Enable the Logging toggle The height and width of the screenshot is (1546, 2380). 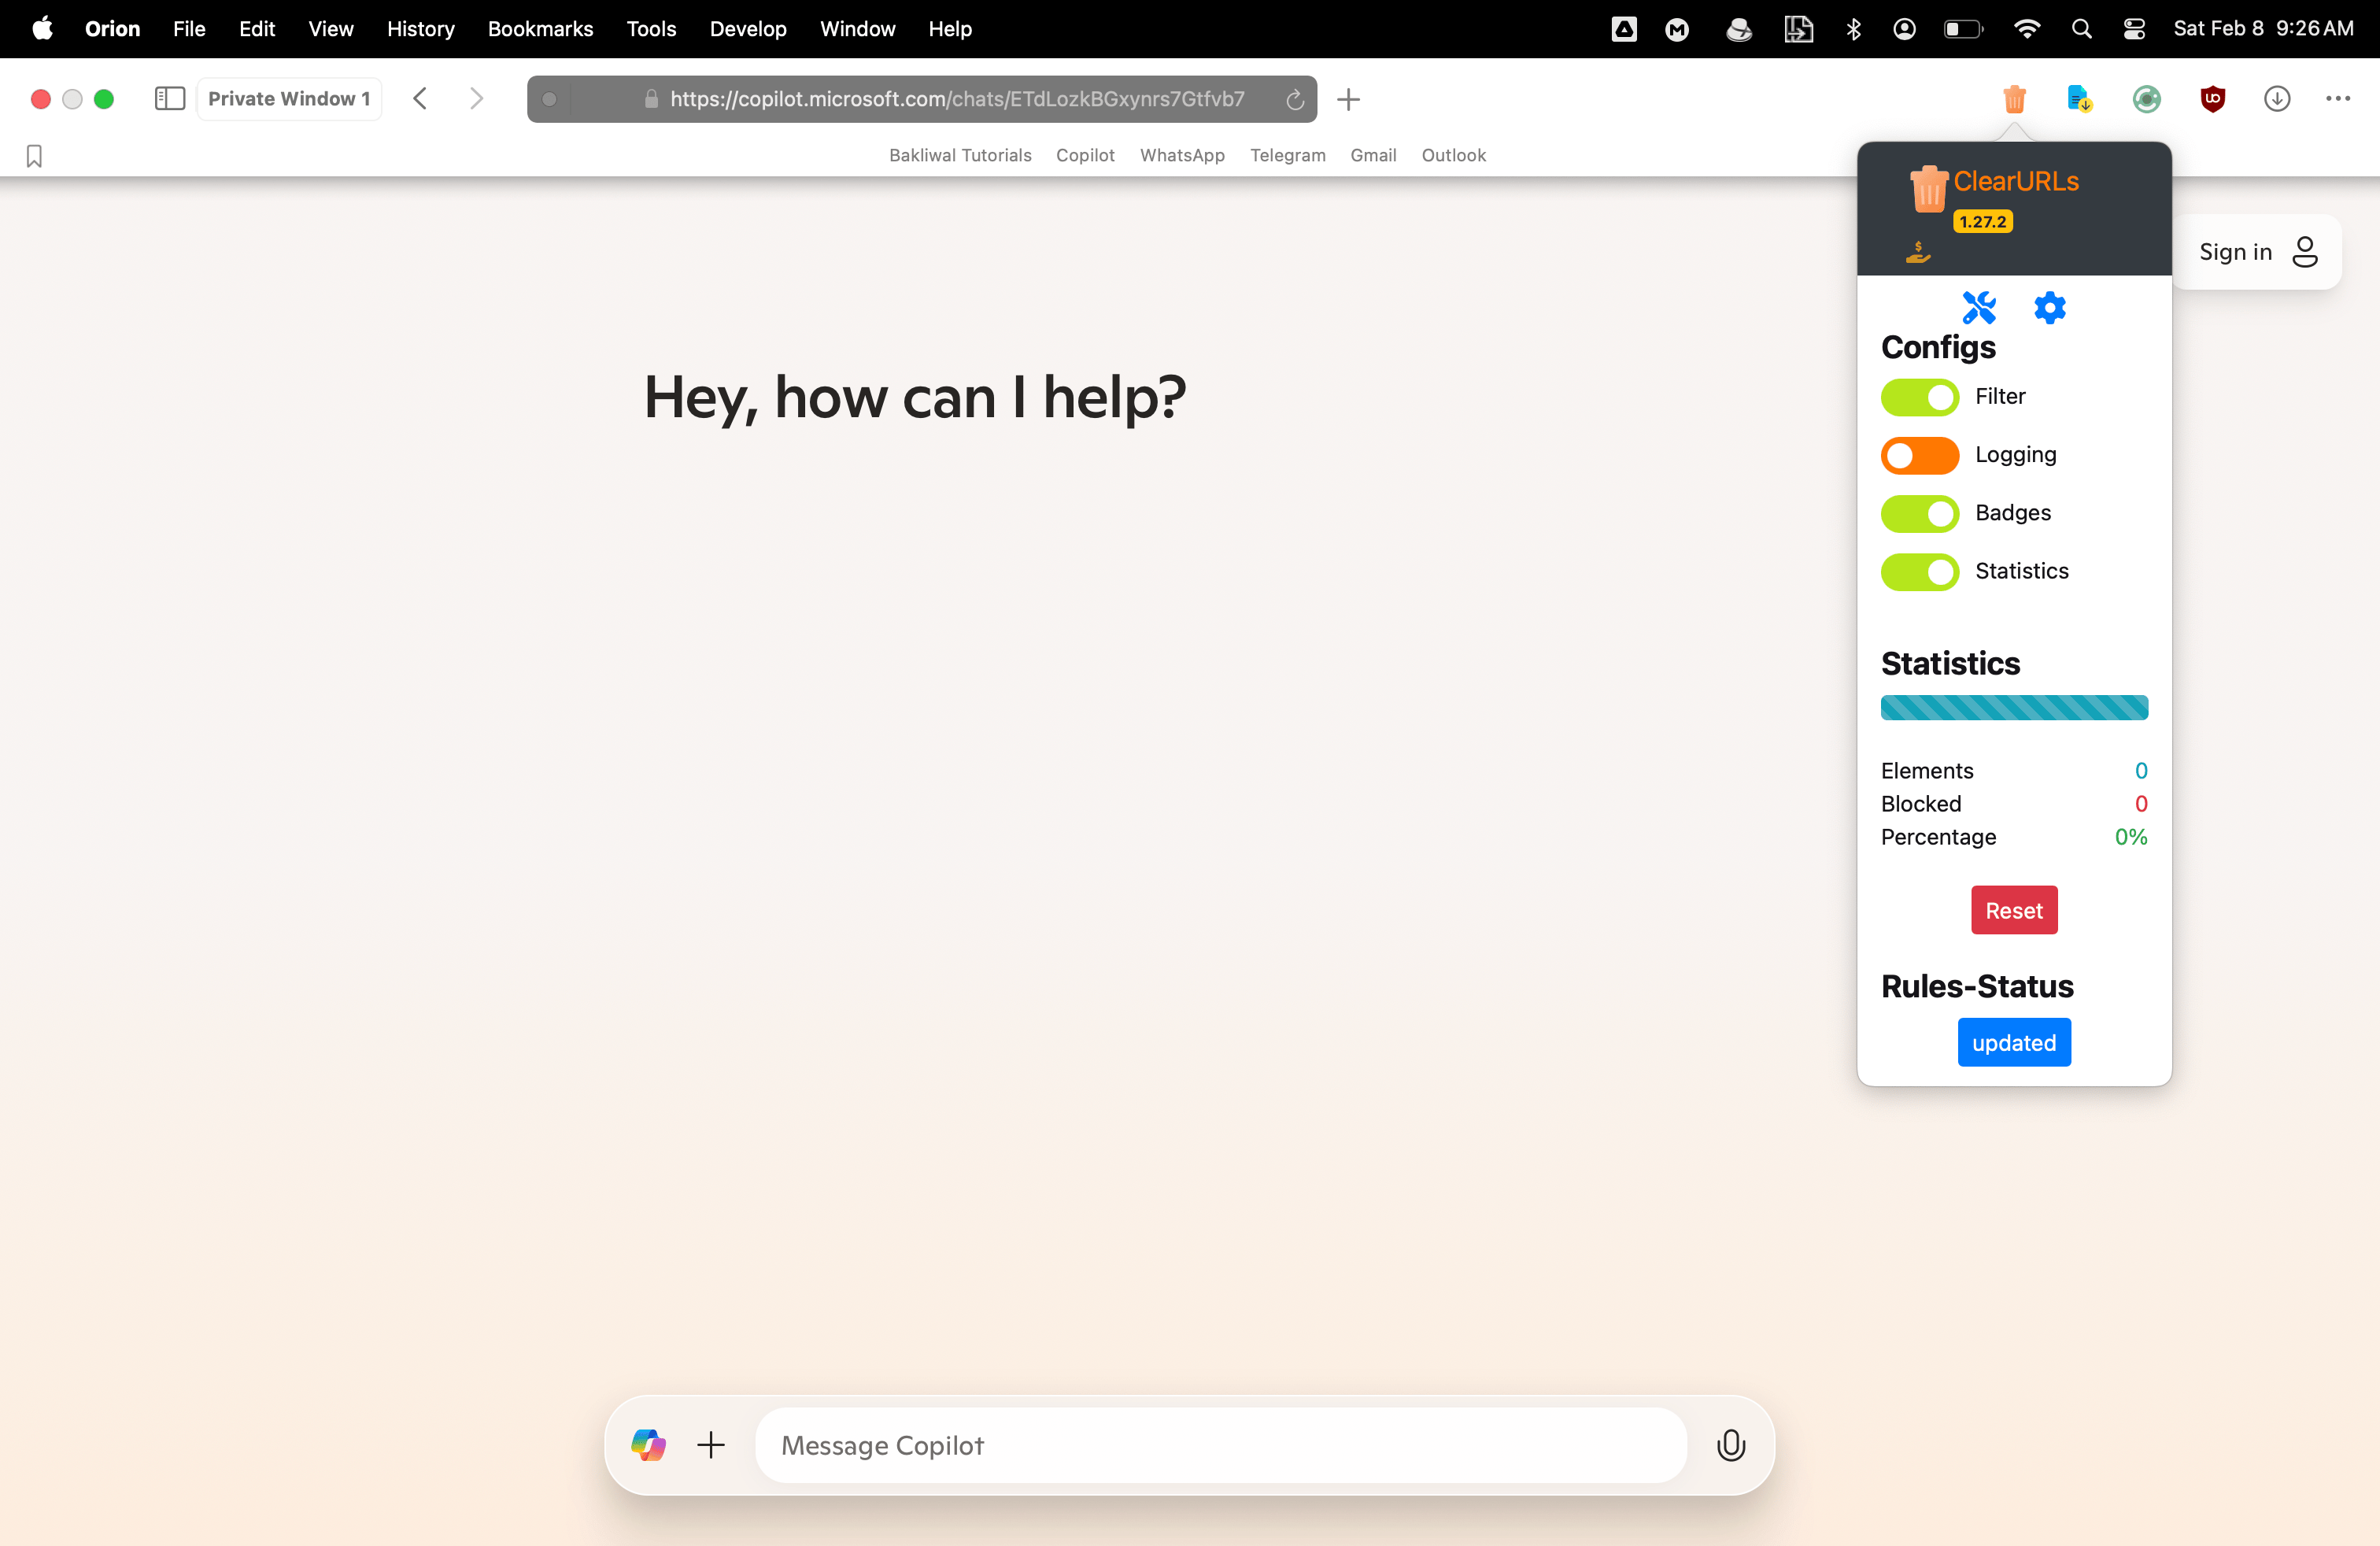point(1919,455)
